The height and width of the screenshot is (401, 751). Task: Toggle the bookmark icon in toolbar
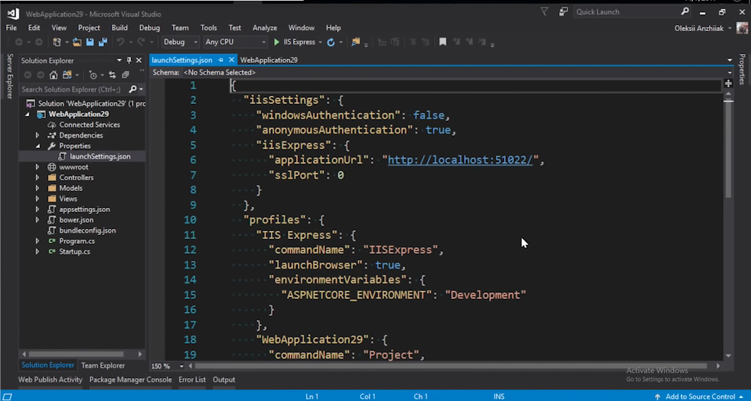coord(442,42)
